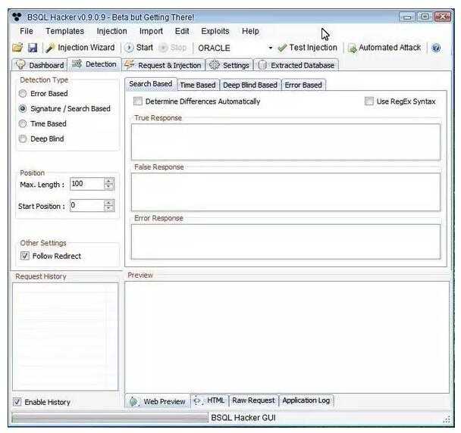The height and width of the screenshot is (433, 461).
Task: Choose Time Based detection radio
Action: coord(23,124)
